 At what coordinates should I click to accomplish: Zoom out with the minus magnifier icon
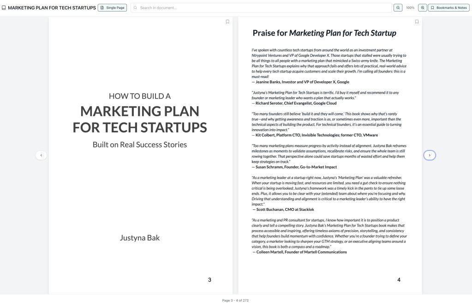click(397, 8)
